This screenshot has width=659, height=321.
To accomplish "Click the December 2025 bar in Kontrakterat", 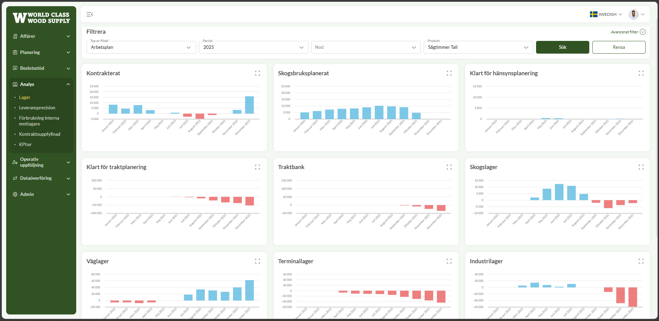I will [249, 105].
